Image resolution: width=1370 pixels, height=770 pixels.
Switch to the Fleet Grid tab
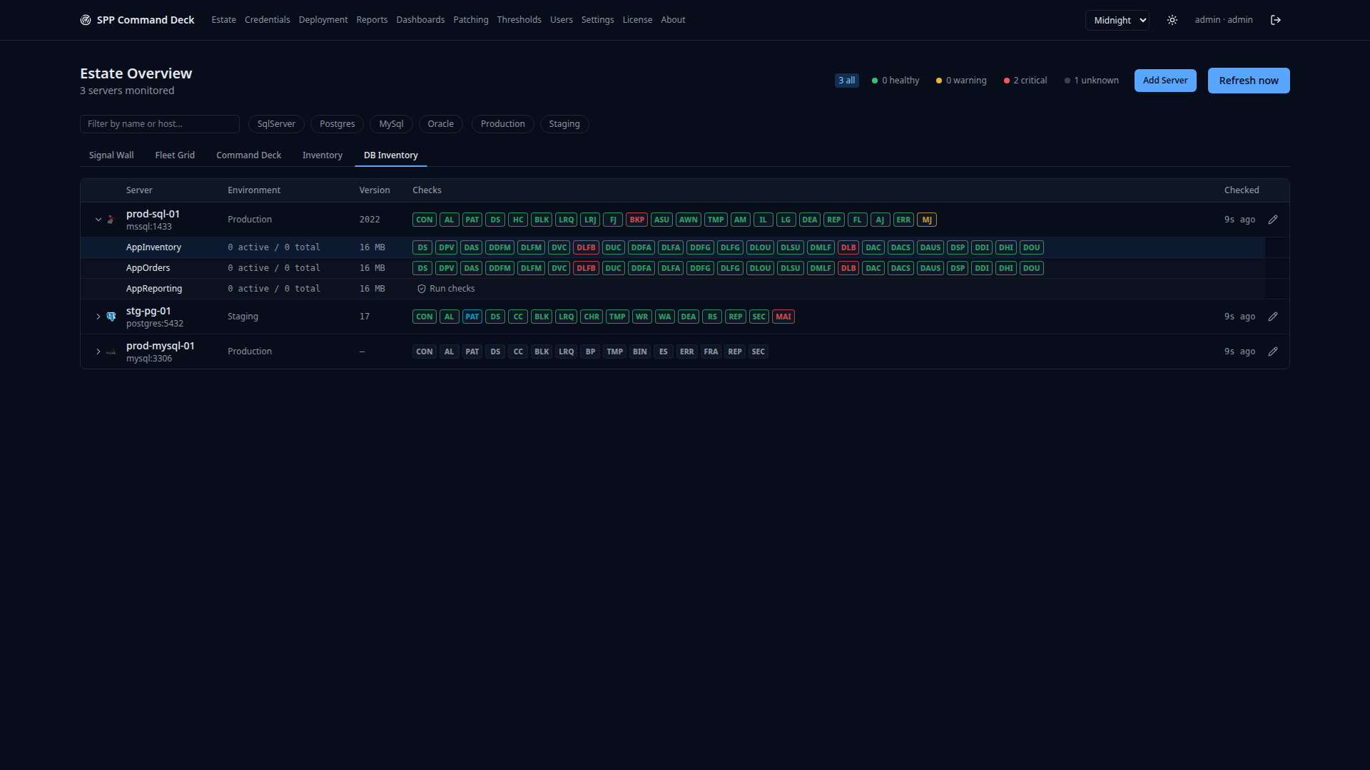tap(175, 155)
